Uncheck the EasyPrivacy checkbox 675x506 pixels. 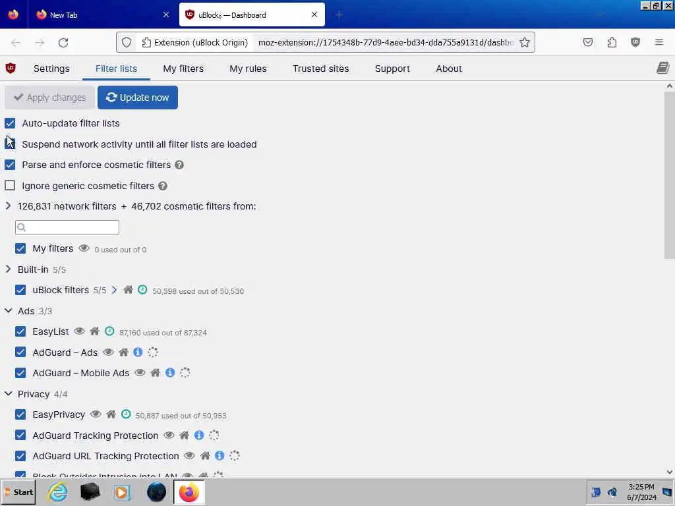pos(20,414)
